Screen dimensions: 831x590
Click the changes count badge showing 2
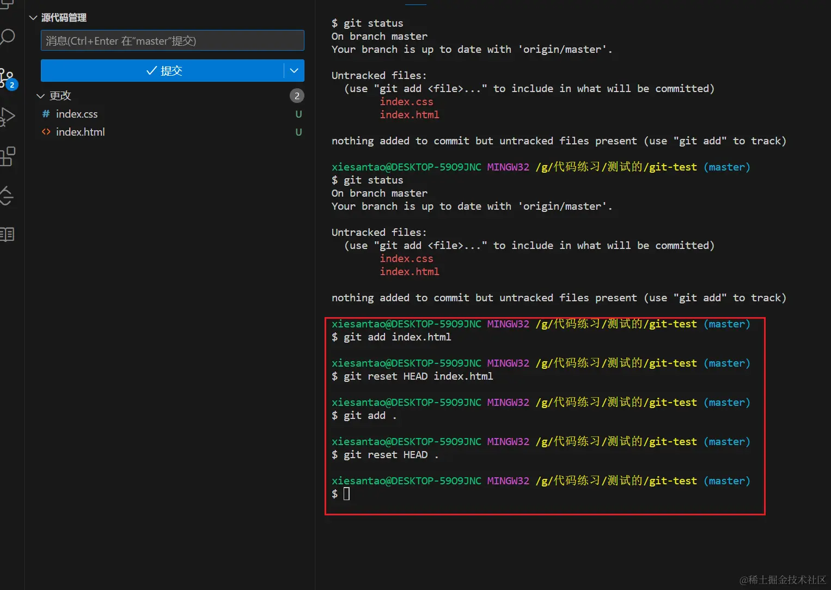click(x=297, y=96)
